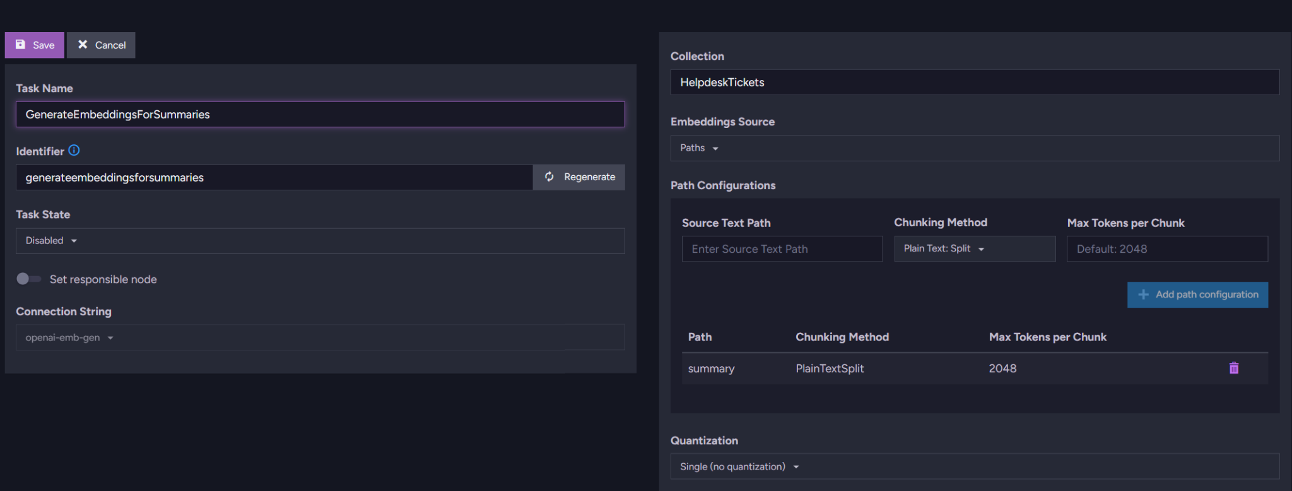Open the Chunking Method dropdown
The width and height of the screenshot is (1292, 491).
(975, 249)
